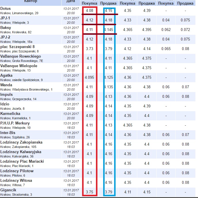This screenshot has width=198, height=198.
Task: Open the P.H.U.P. Merkury office name
Action: (x=15, y=123)
